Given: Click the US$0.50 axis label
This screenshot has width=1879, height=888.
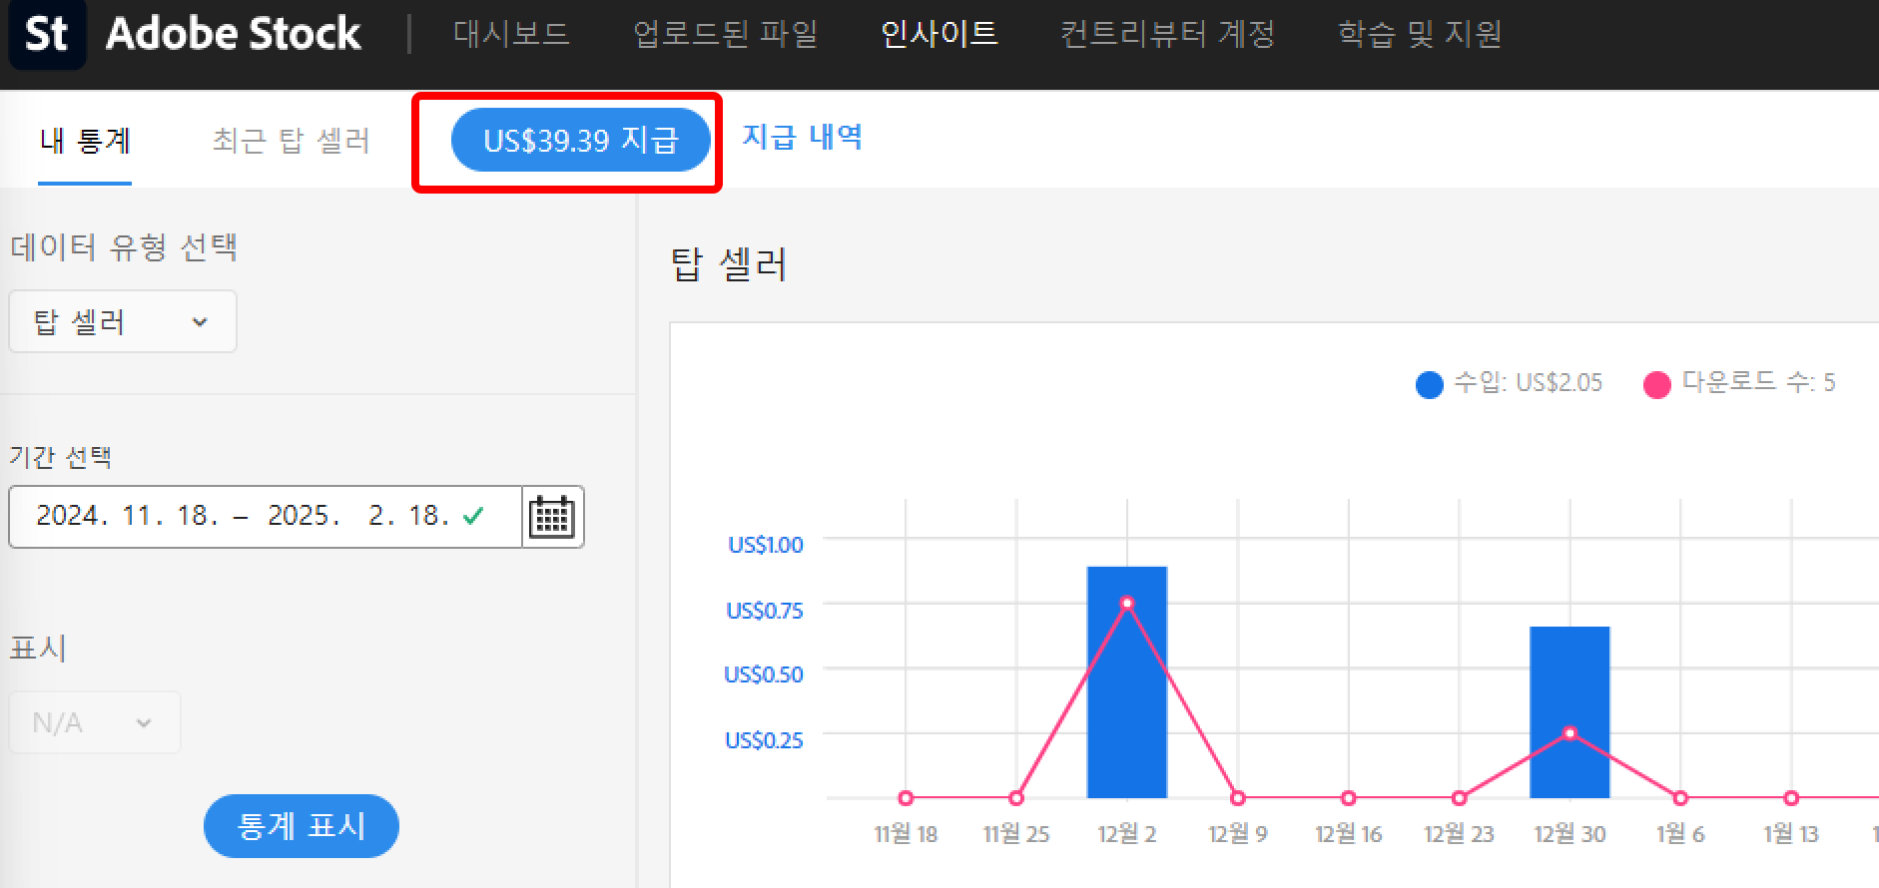Looking at the screenshot, I should [764, 674].
